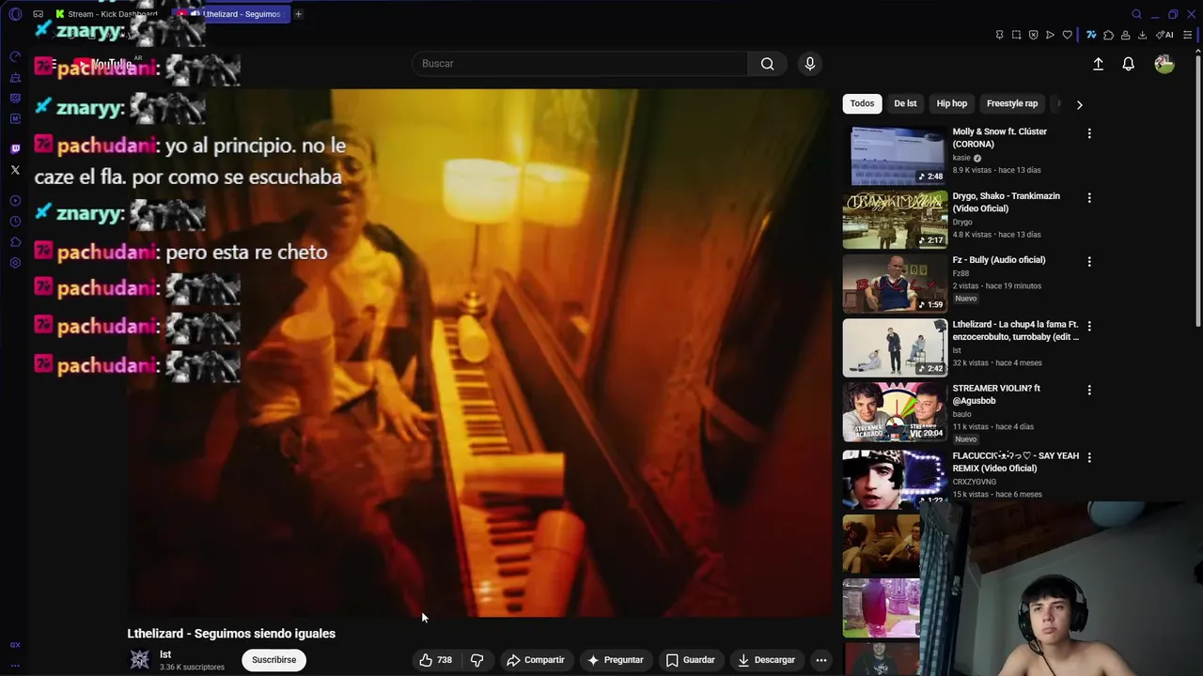Click the Buscar search input field
This screenshot has height=676, width=1203.
(x=580, y=64)
